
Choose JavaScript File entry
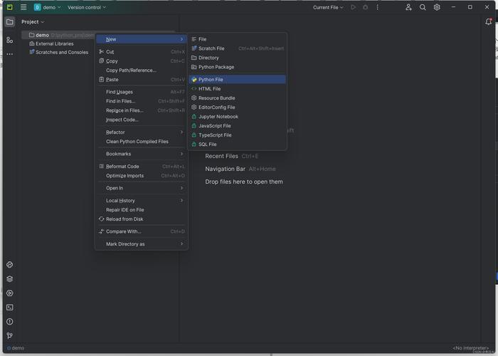[x=237, y=126]
